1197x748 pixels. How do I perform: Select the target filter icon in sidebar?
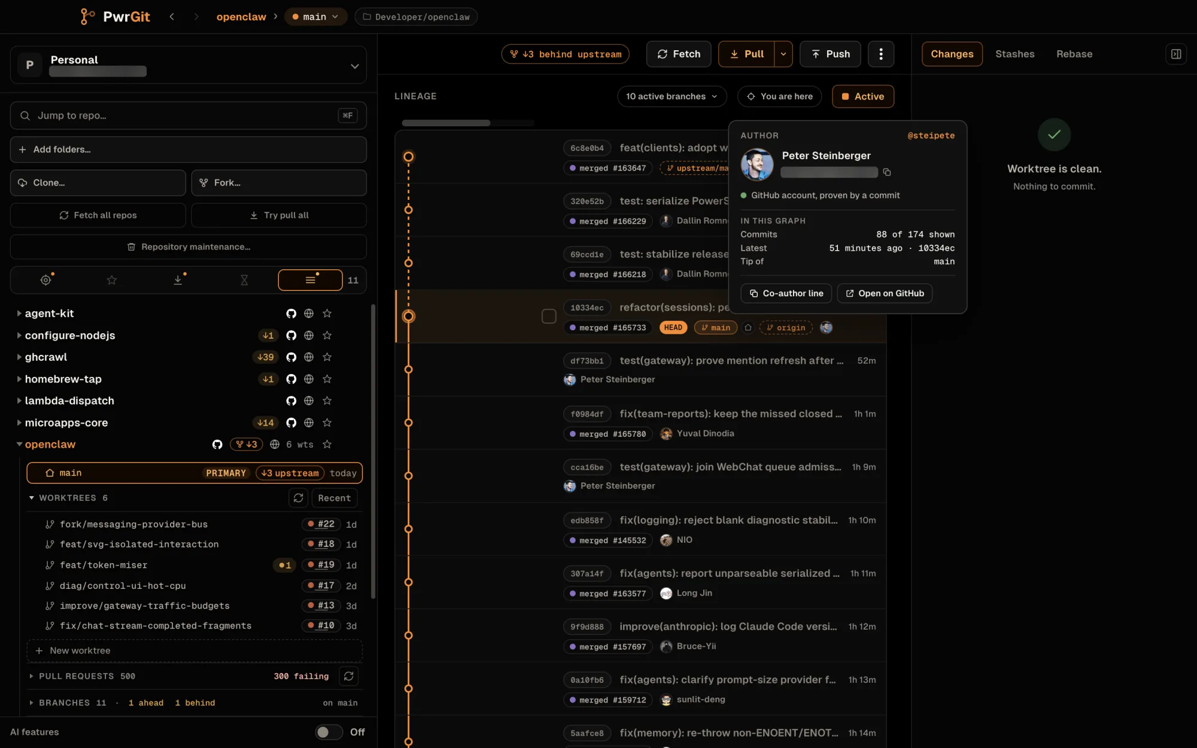(x=45, y=280)
